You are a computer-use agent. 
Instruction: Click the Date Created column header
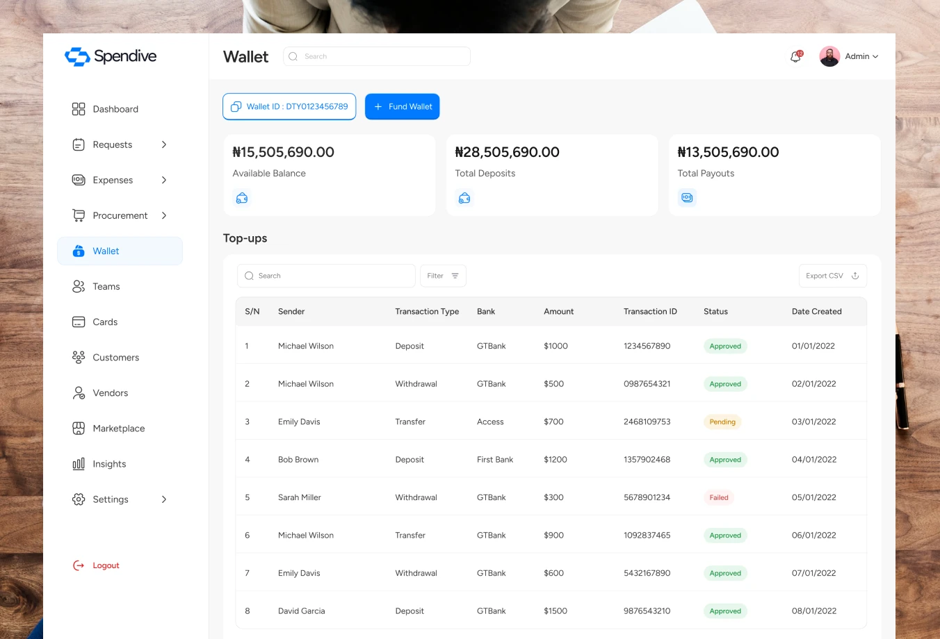(817, 311)
